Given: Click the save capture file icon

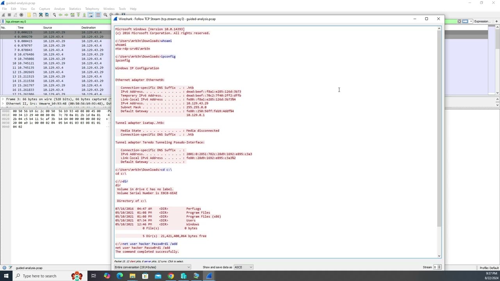Looking at the screenshot, I should click(x=35, y=15).
